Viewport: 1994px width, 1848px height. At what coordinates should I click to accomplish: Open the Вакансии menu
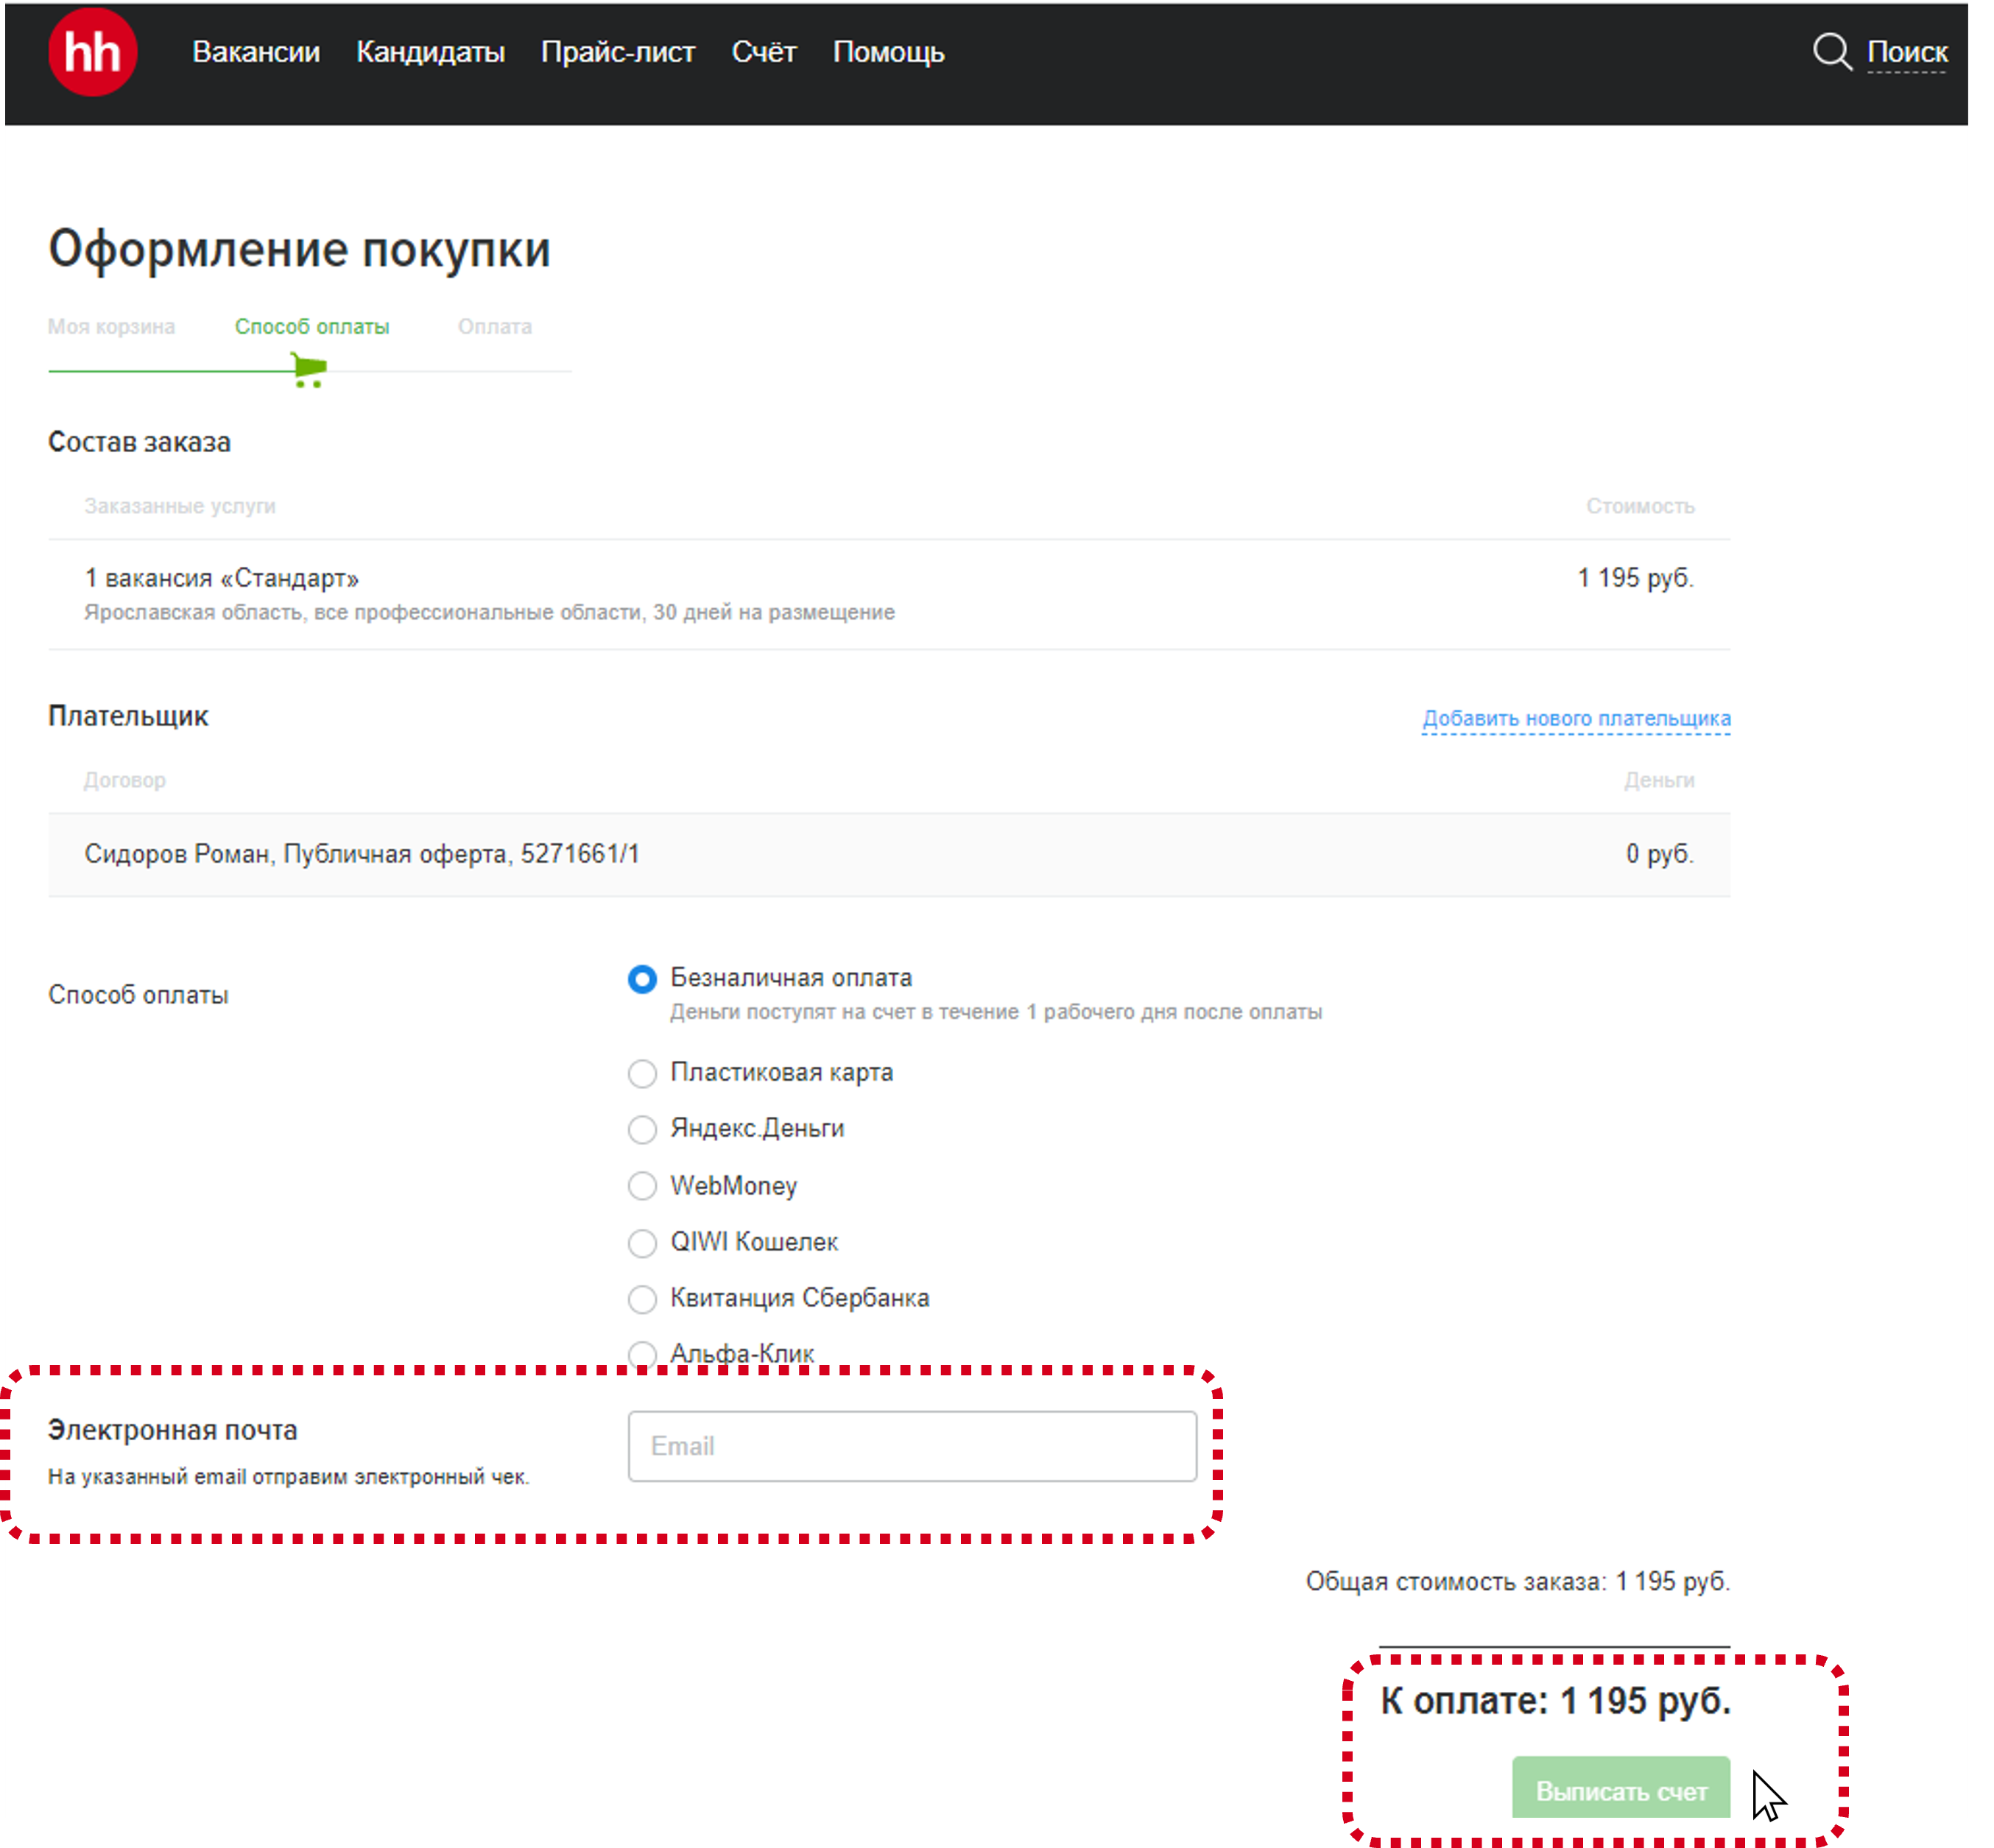click(x=256, y=52)
